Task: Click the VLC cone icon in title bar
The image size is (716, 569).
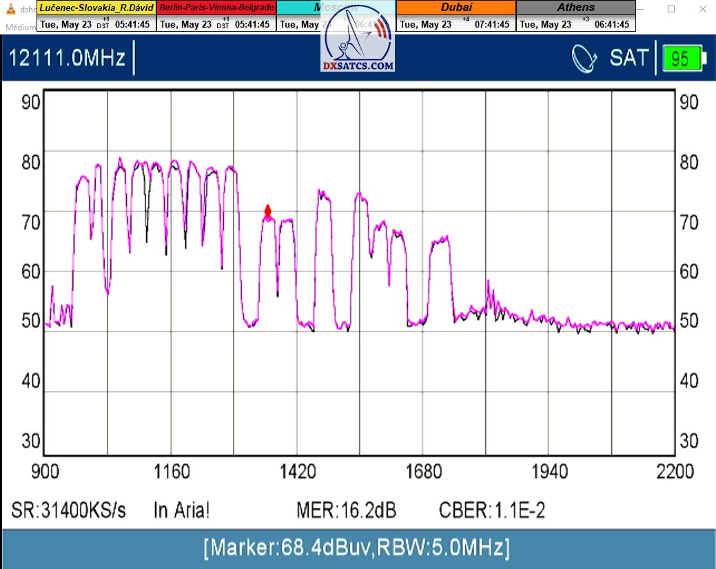Action: 10,9
